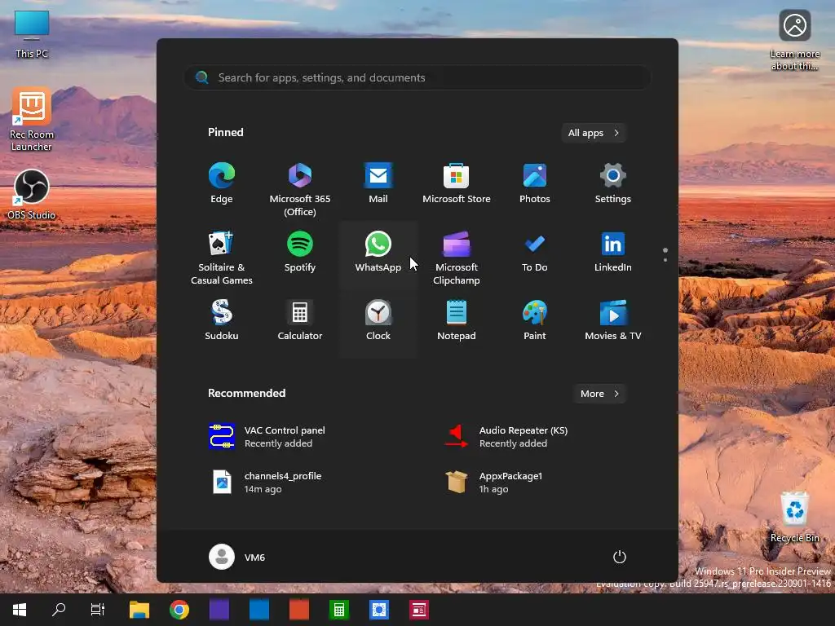Open File Explorer from taskbar
Screen dimensions: 835x626
click(139, 610)
